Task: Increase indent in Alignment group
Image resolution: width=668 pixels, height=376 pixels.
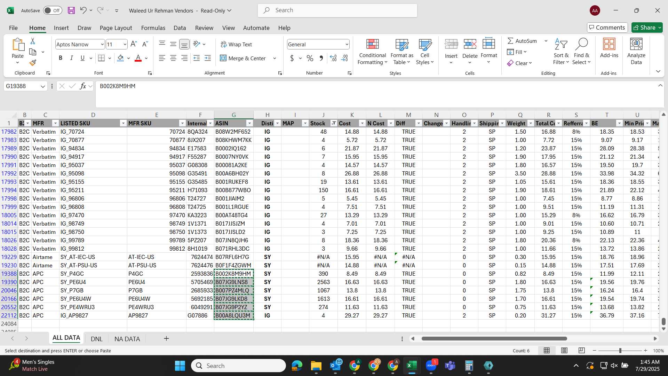Action: click(x=208, y=58)
